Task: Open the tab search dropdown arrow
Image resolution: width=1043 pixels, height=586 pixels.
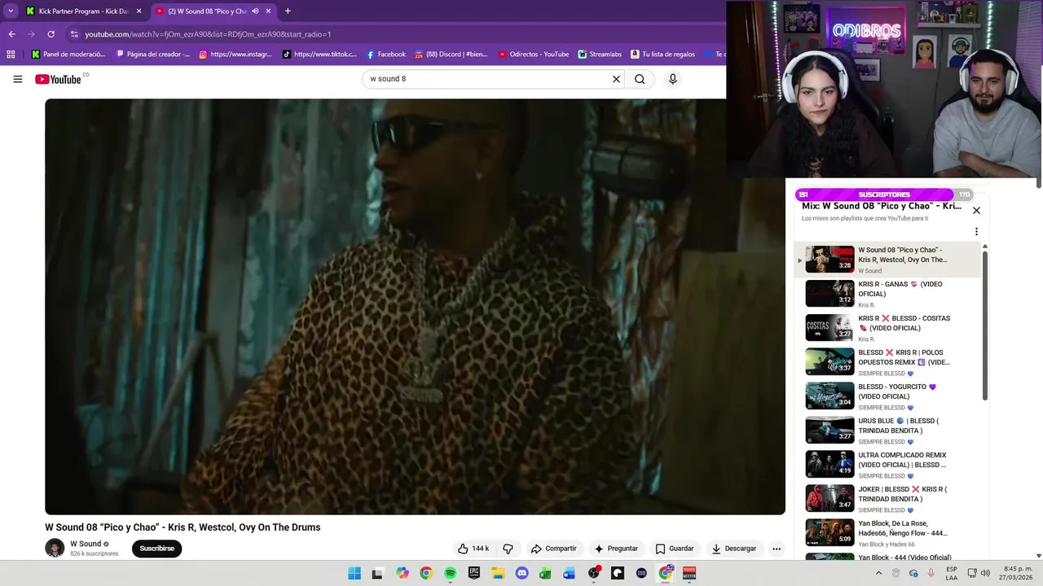Action: tap(11, 11)
